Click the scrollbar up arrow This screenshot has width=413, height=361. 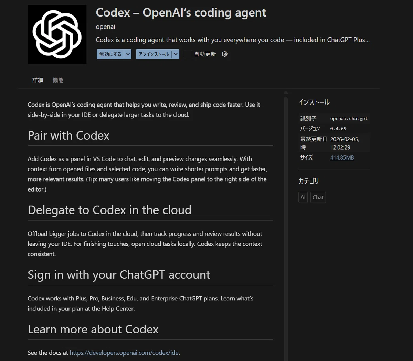(x=286, y=92)
